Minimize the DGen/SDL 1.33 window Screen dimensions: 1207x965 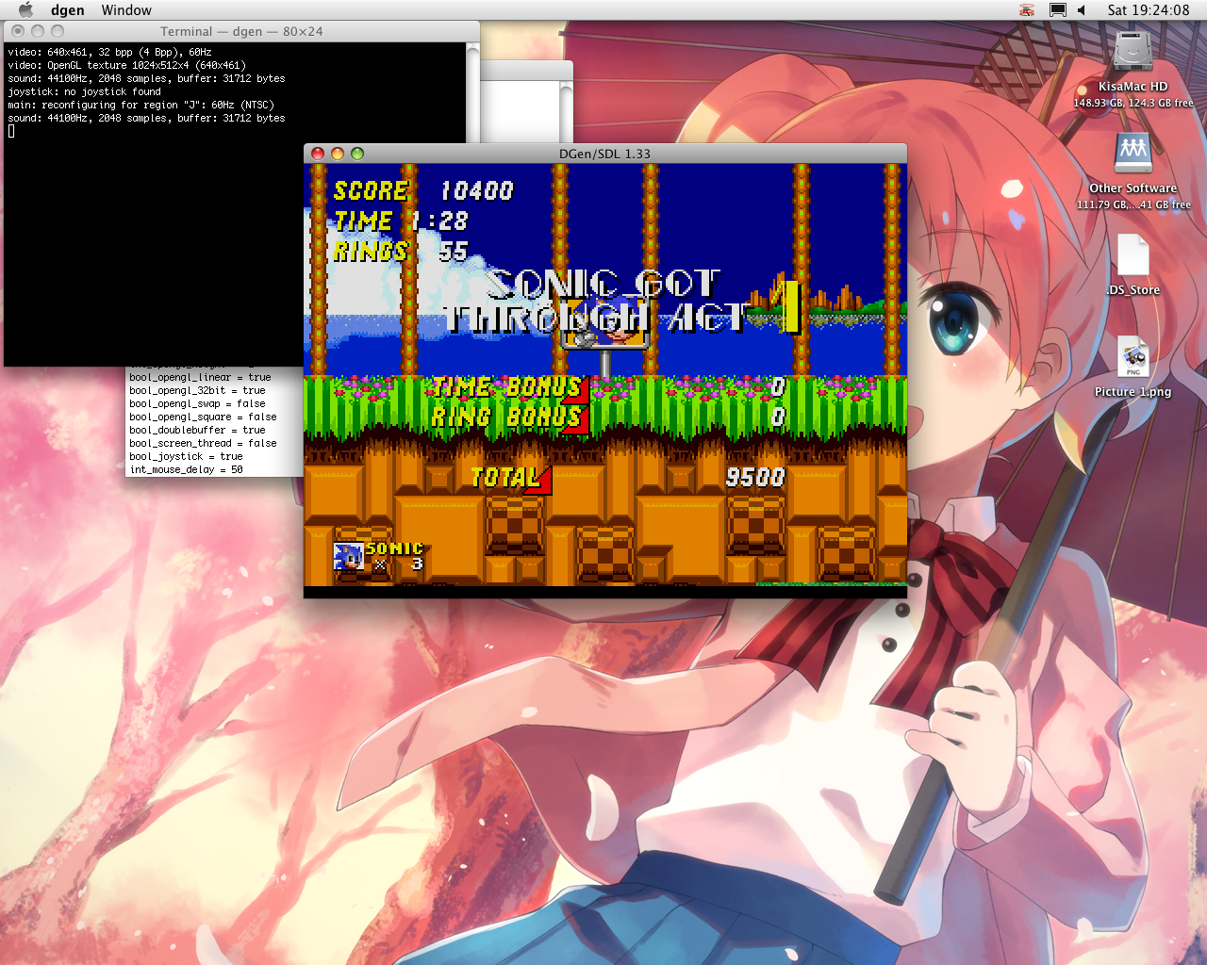coord(338,154)
